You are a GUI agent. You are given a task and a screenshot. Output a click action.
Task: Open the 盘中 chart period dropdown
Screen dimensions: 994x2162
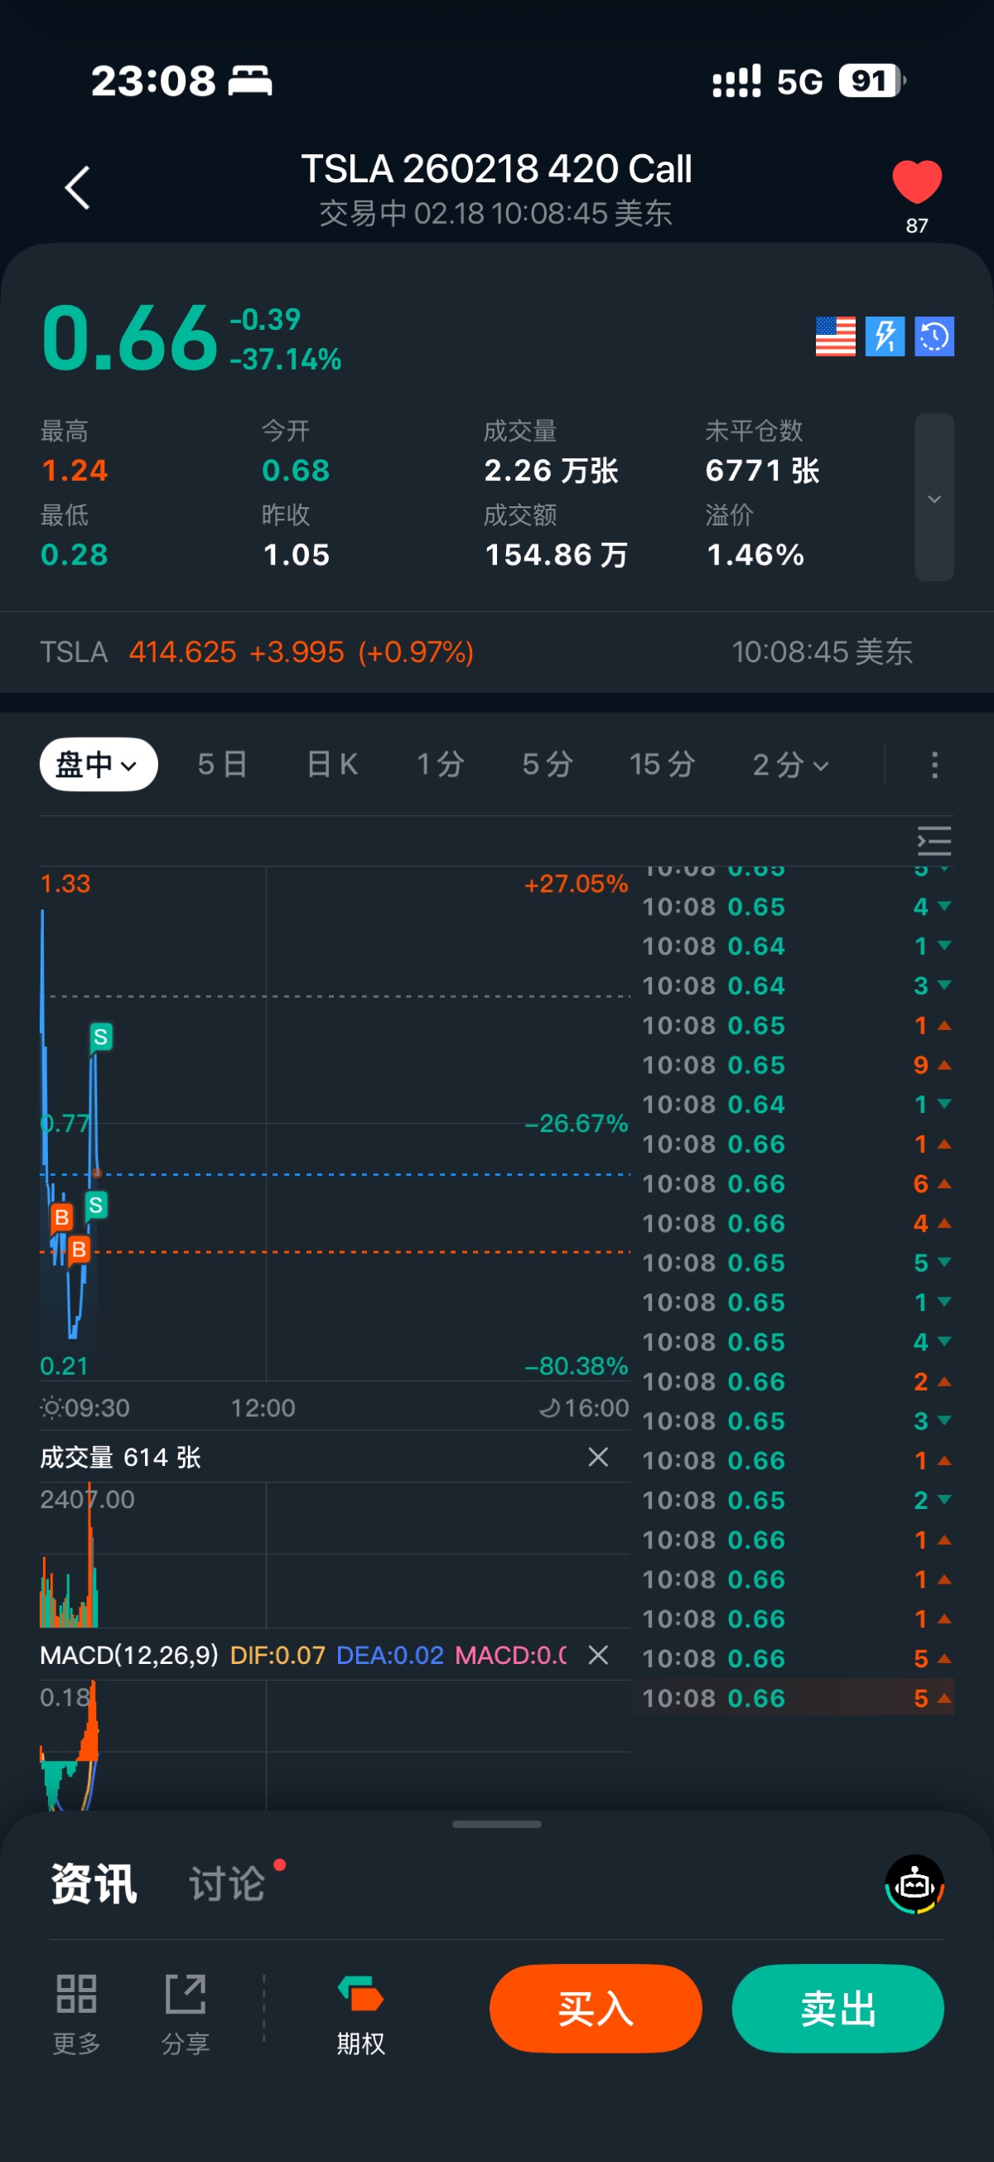click(x=98, y=765)
